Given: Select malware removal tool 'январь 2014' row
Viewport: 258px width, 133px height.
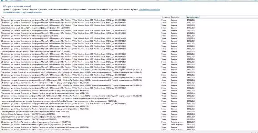Looking at the screenshot, I should click(100, 111).
